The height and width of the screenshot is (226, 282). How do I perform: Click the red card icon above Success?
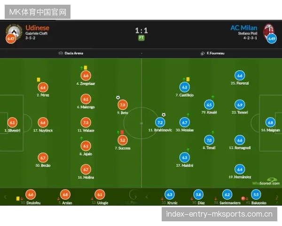[122, 132]
